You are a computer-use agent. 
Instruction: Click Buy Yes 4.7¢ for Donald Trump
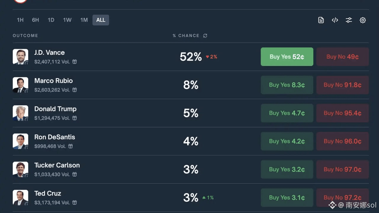click(287, 113)
